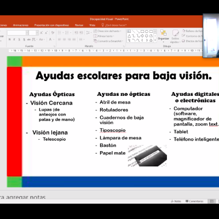Viewport: 219px width, 219px height.
Task: Open Alinear texto dropdown
Action: tap(104, 36)
